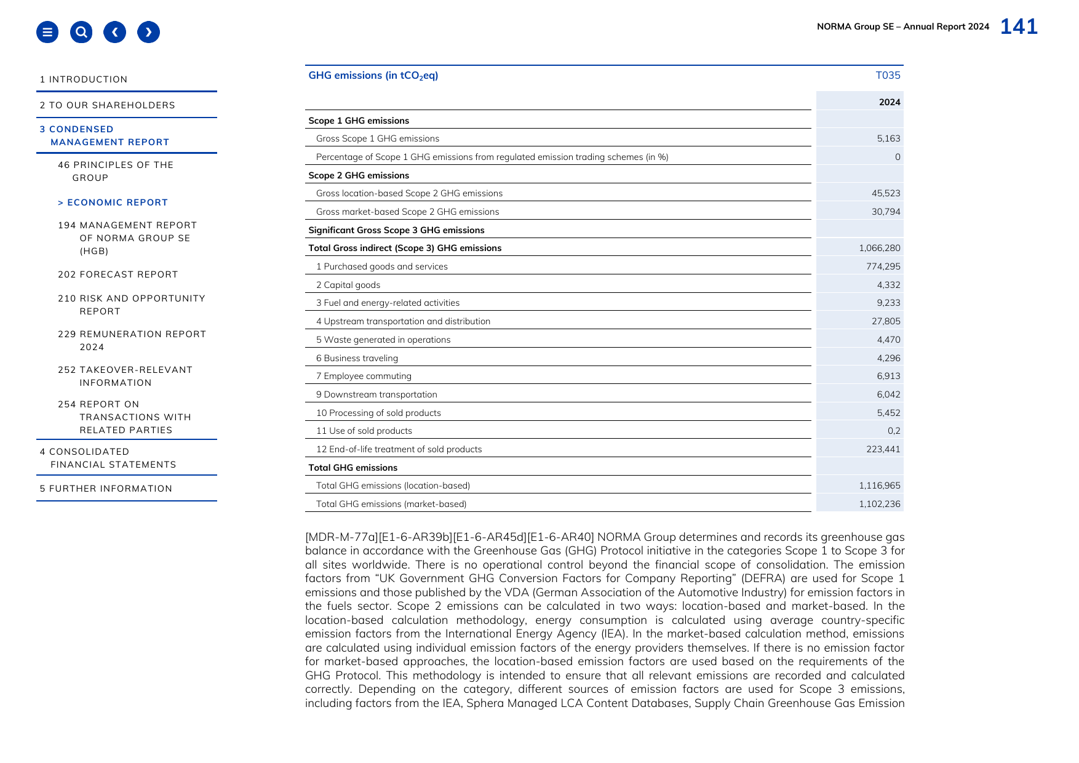Screen dimensions: 1079x763
Task: Click NORMA Group SE Annual Report header
Action: coord(903,26)
